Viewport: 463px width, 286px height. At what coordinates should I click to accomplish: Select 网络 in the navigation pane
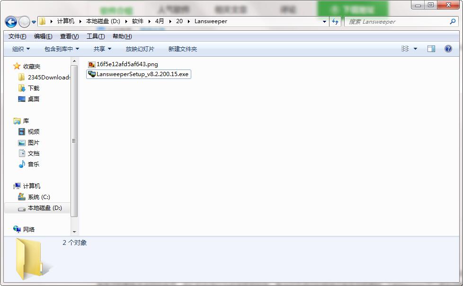pyautogui.click(x=24, y=229)
